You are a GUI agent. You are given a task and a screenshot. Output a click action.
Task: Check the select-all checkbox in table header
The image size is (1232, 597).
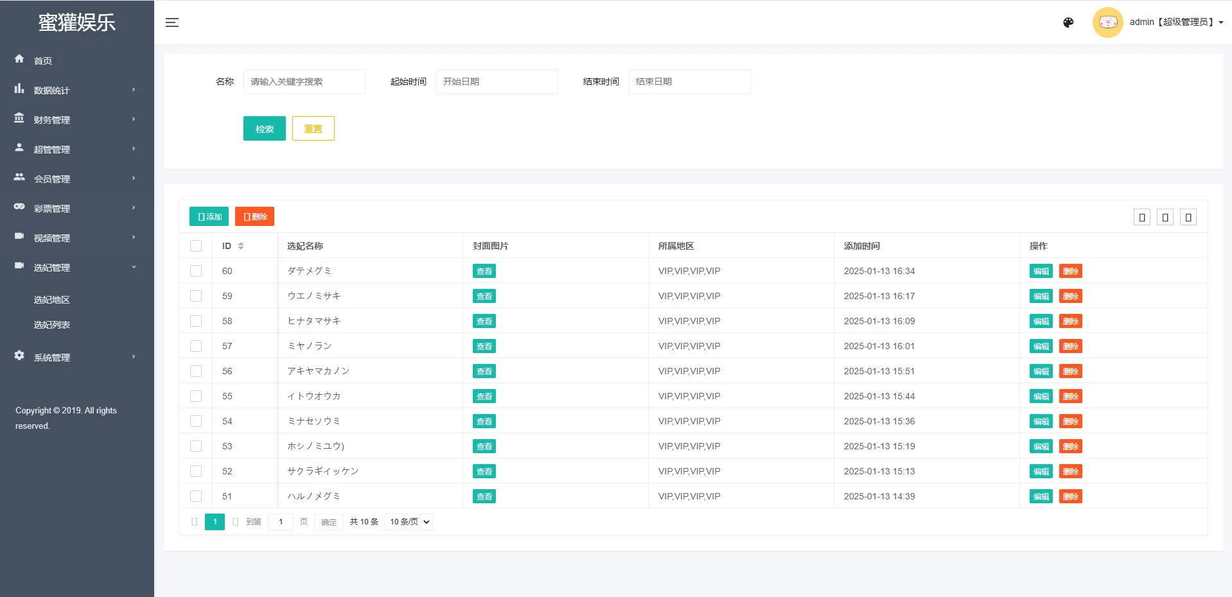click(x=196, y=246)
